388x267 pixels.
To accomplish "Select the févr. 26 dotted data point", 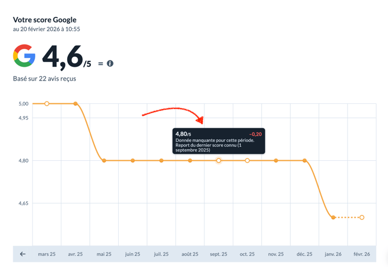I will (362, 218).
